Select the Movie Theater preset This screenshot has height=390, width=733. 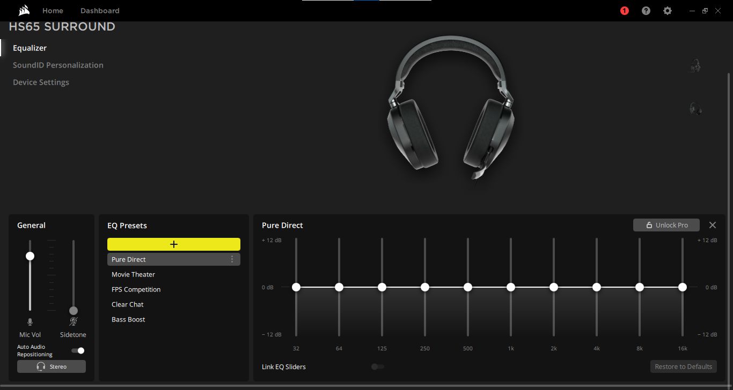[x=174, y=274]
